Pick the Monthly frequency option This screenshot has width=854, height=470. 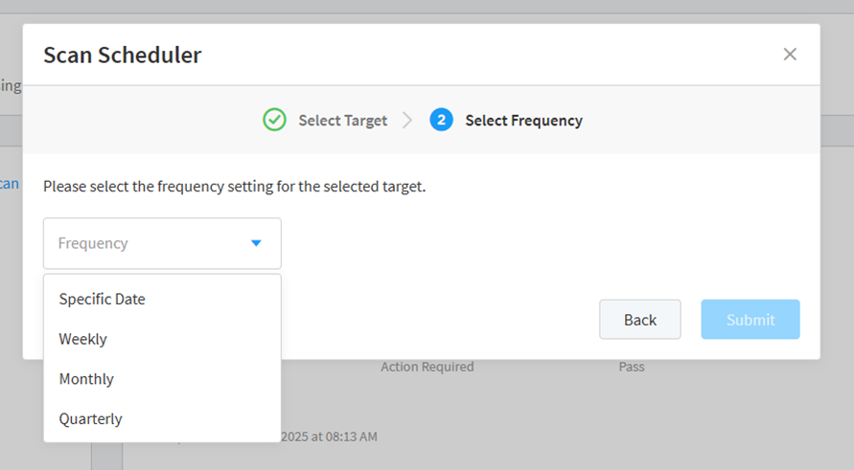pos(86,379)
